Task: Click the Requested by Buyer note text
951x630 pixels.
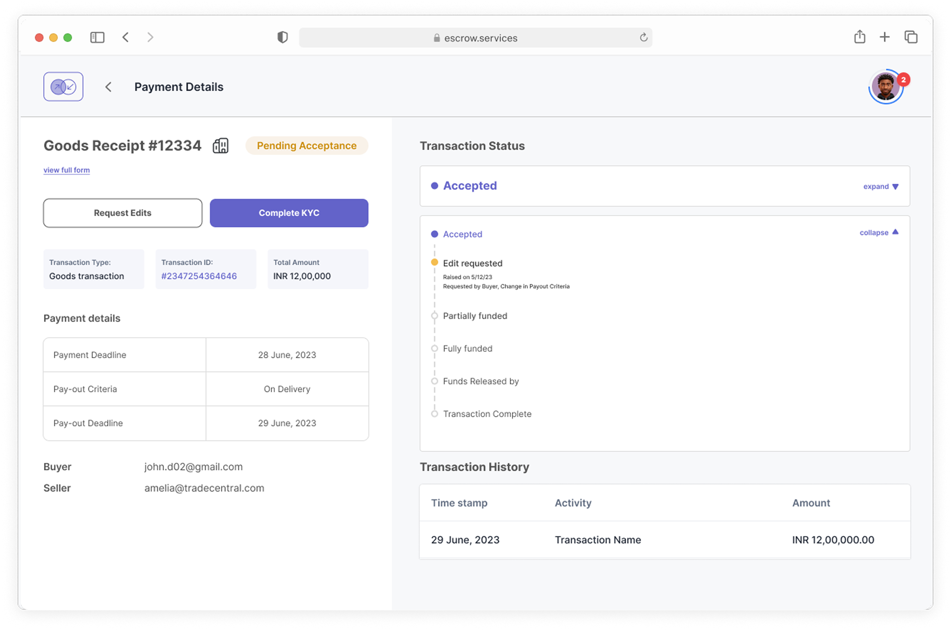Action: click(506, 286)
